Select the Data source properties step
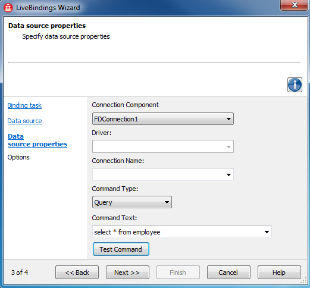 point(37,140)
